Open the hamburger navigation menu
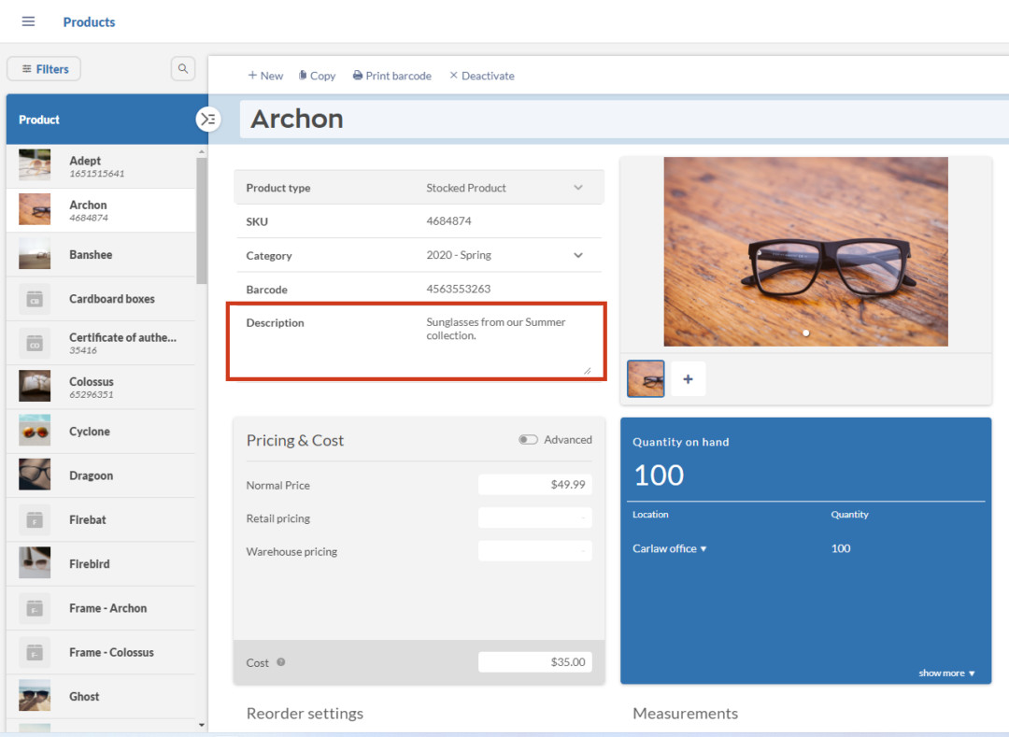1009x737 pixels. pos(28,21)
